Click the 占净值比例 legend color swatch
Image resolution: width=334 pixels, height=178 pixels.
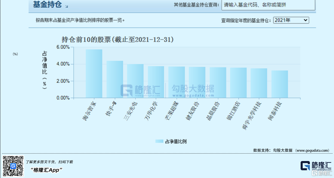(159, 141)
